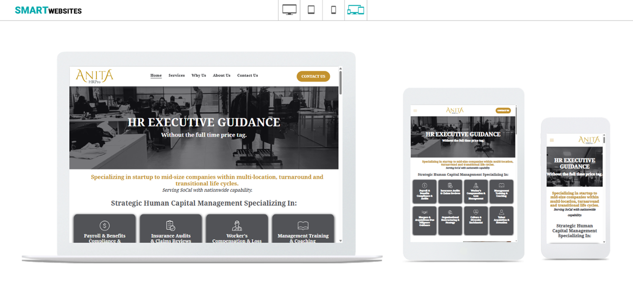Image resolution: width=633 pixels, height=307 pixels.
Task: Click Anita logo in tablet preview
Action: pos(455,111)
